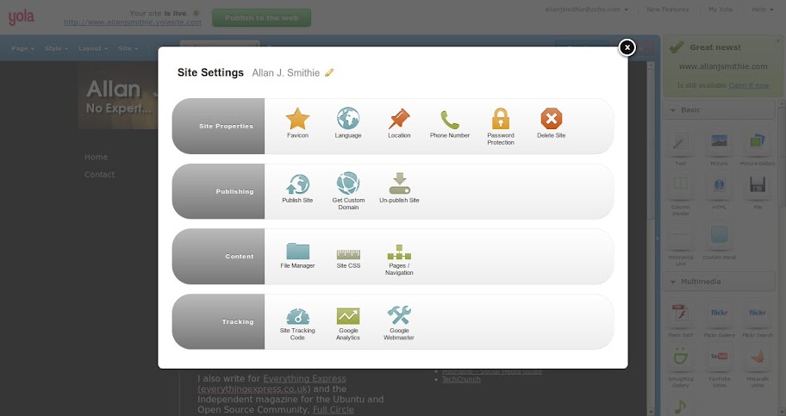Select the File widget in sidebar

(757, 192)
